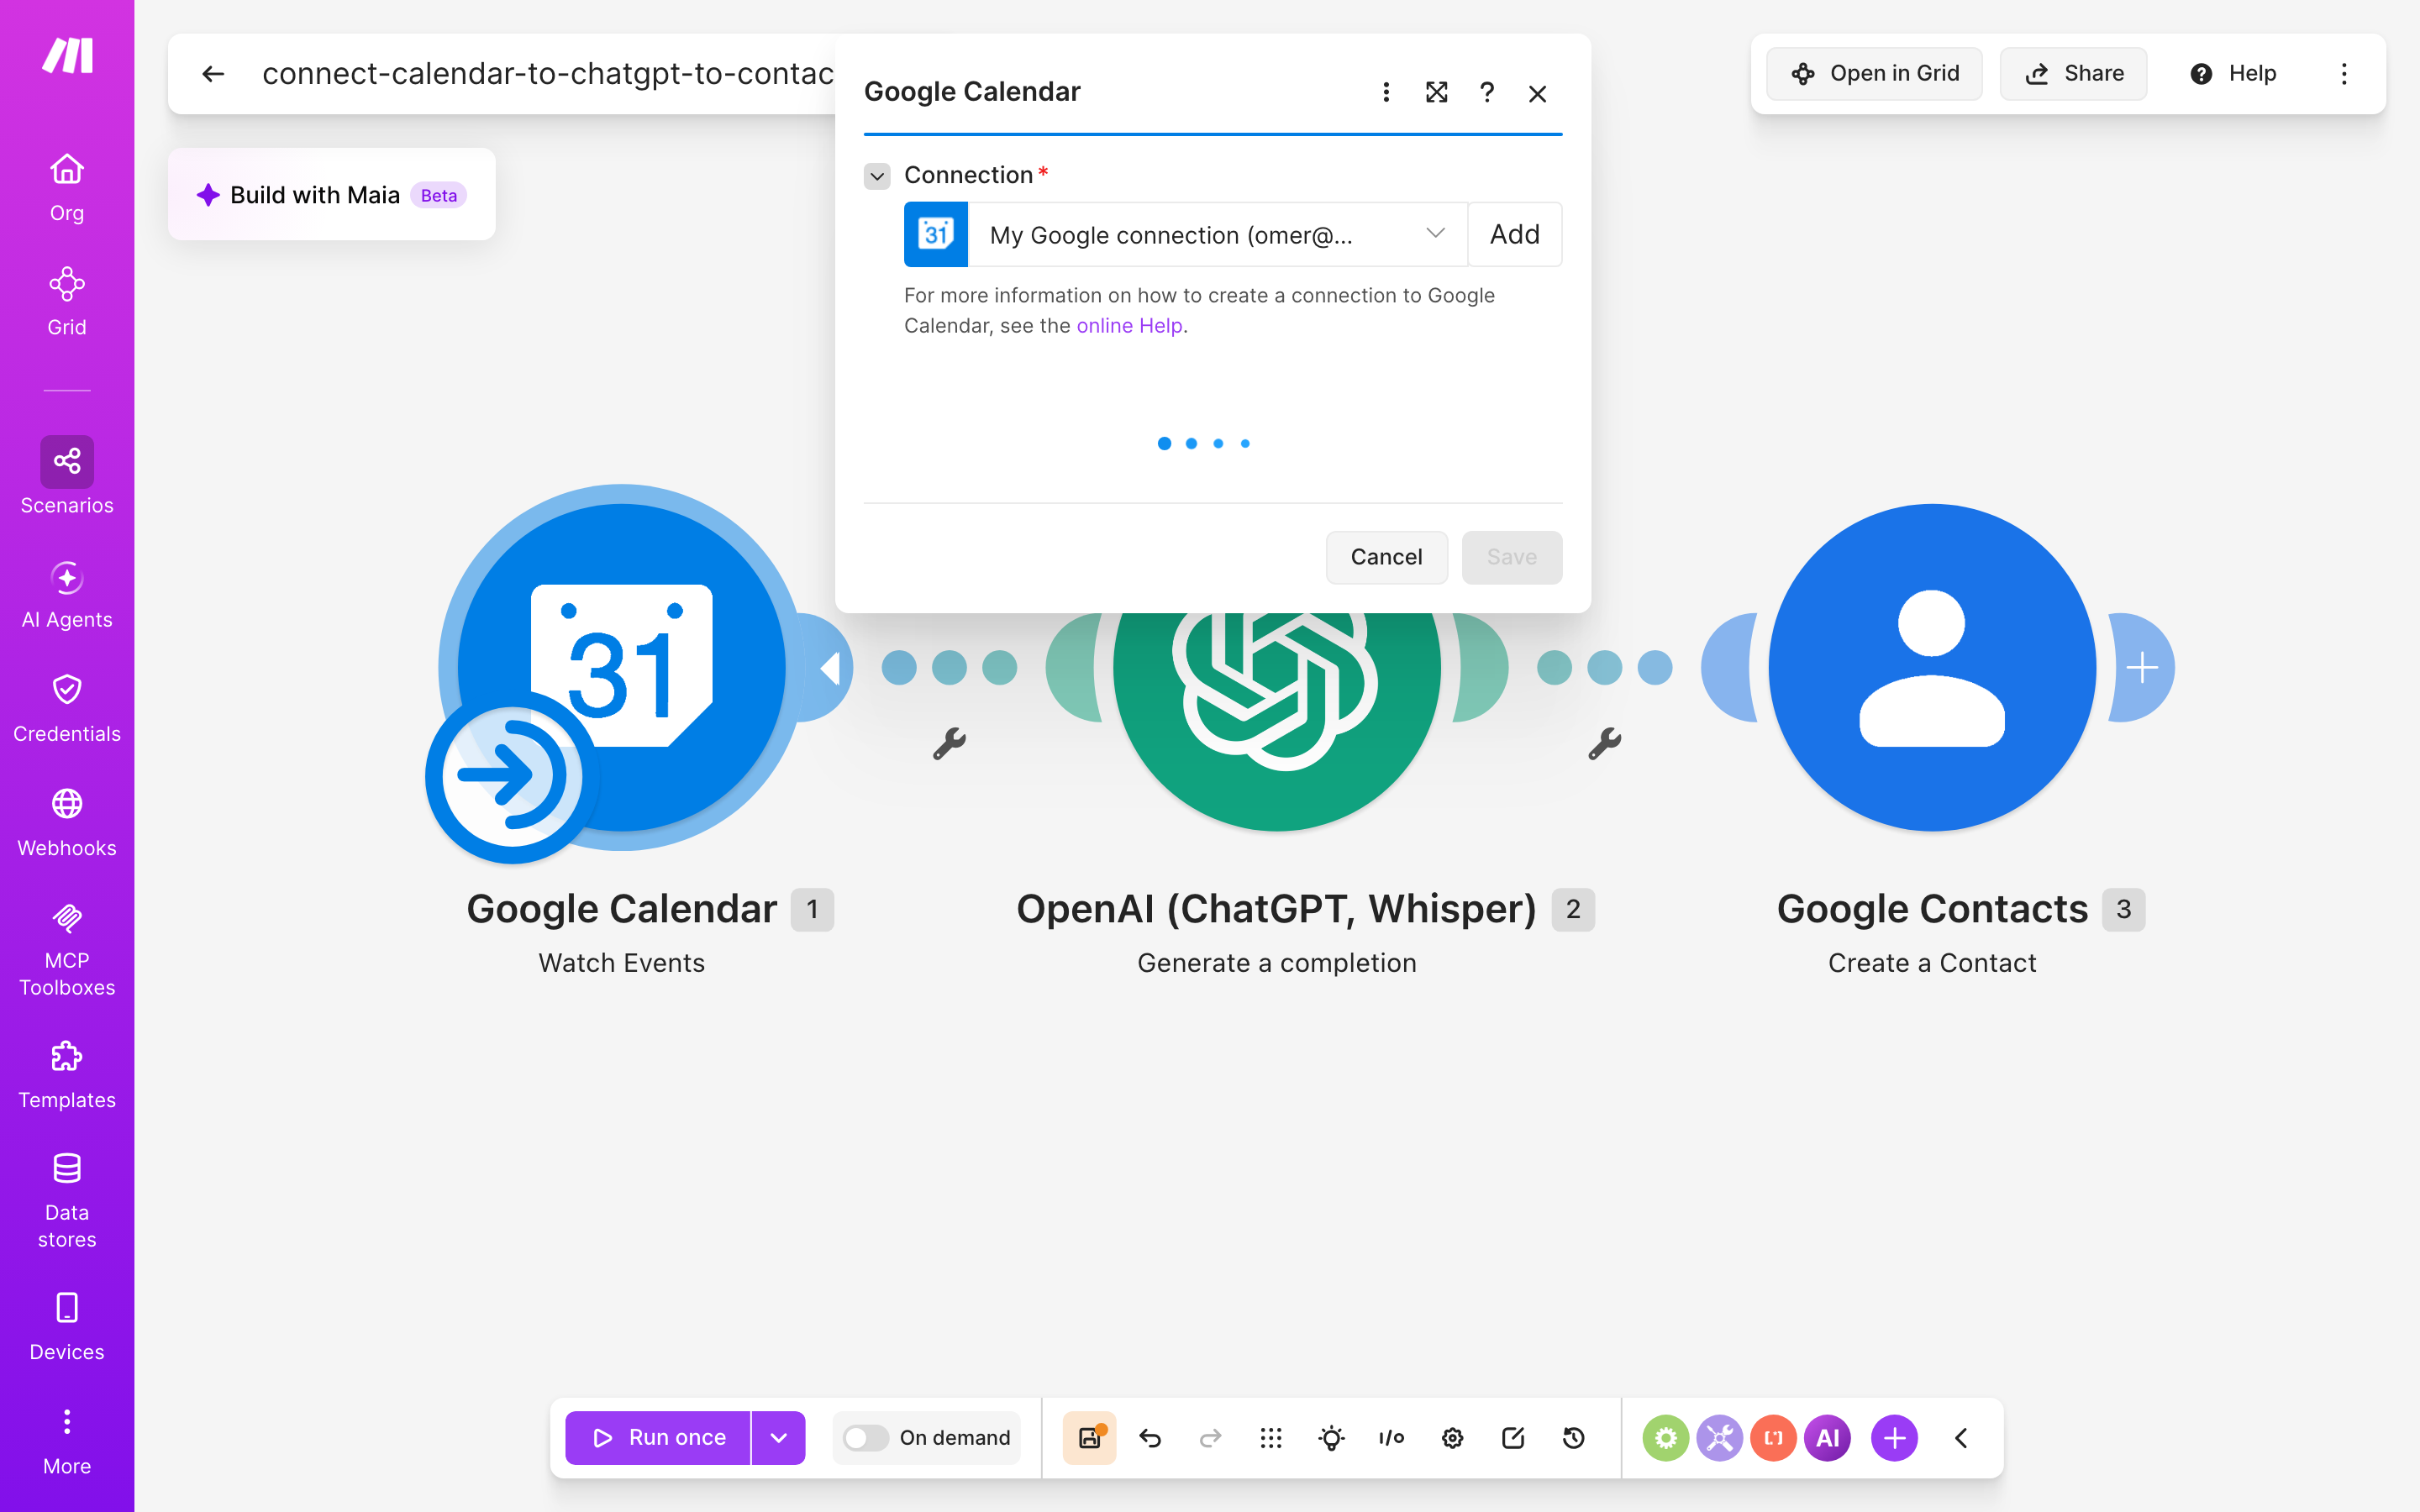The image size is (2420, 1512).
Task: Click the explain flow lightbulb icon
Action: click(1331, 1438)
